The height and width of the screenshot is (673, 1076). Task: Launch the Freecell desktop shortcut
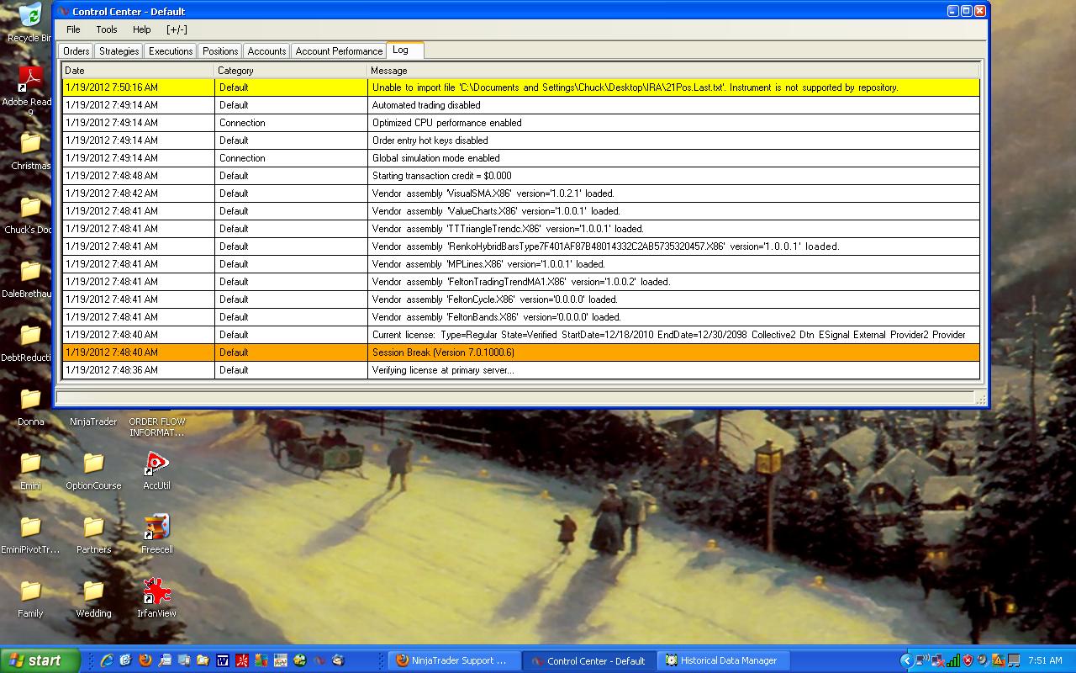coord(156,533)
